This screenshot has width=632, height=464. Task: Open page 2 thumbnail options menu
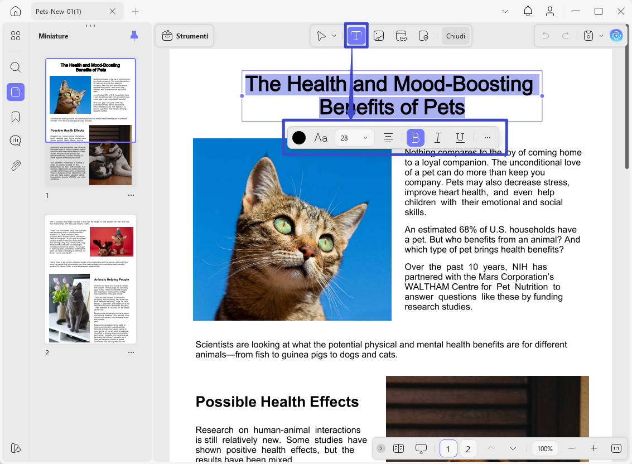[x=131, y=352]
